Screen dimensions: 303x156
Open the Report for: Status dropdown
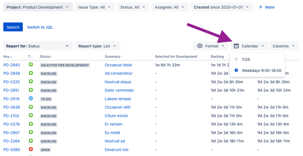coord(38,46)
